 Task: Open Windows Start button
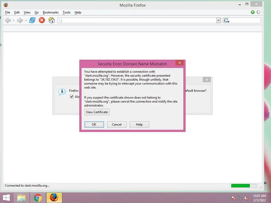click(x=6, y=198)
